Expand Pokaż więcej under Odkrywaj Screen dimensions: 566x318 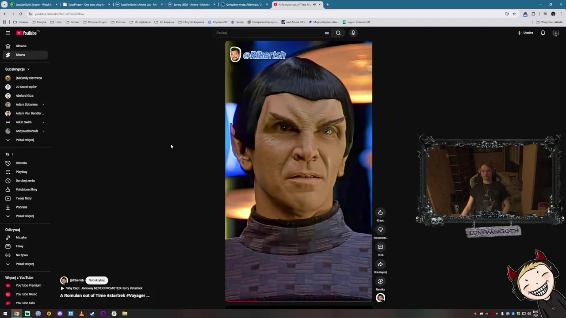[24, 264]
